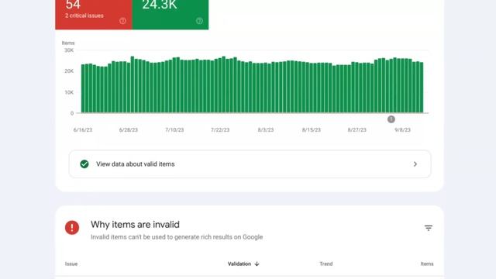Click the red error exclamation icon

click(72, 227)
